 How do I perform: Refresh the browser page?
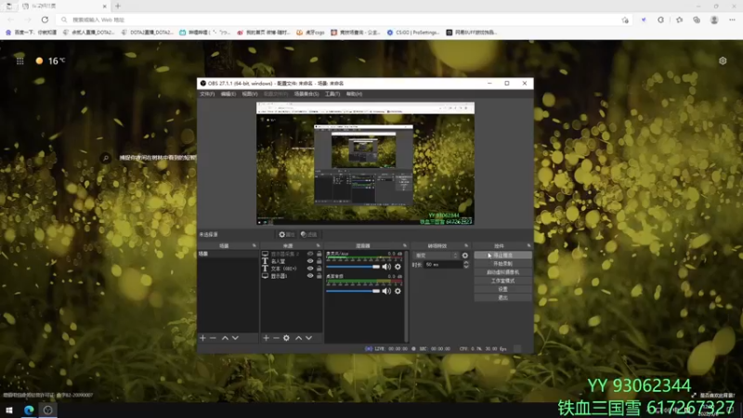45,20
